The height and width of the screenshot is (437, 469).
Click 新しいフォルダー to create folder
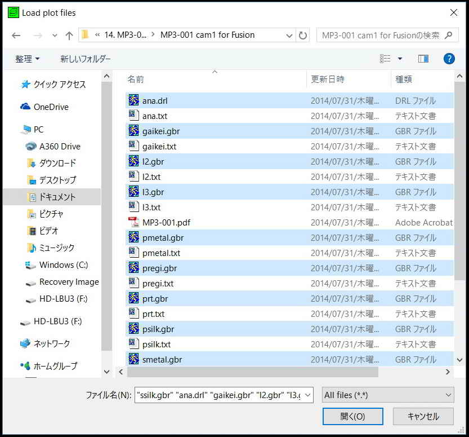coord(86,59)
